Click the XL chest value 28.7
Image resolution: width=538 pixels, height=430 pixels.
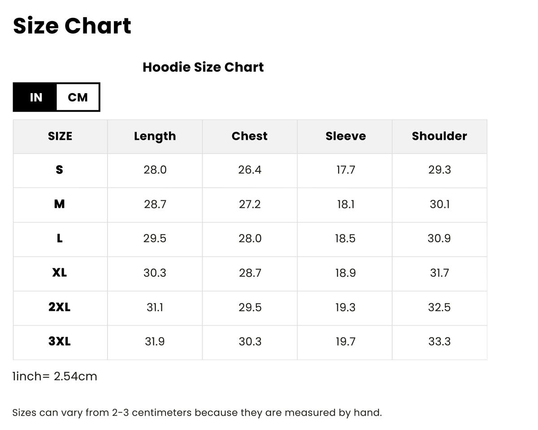250,272
